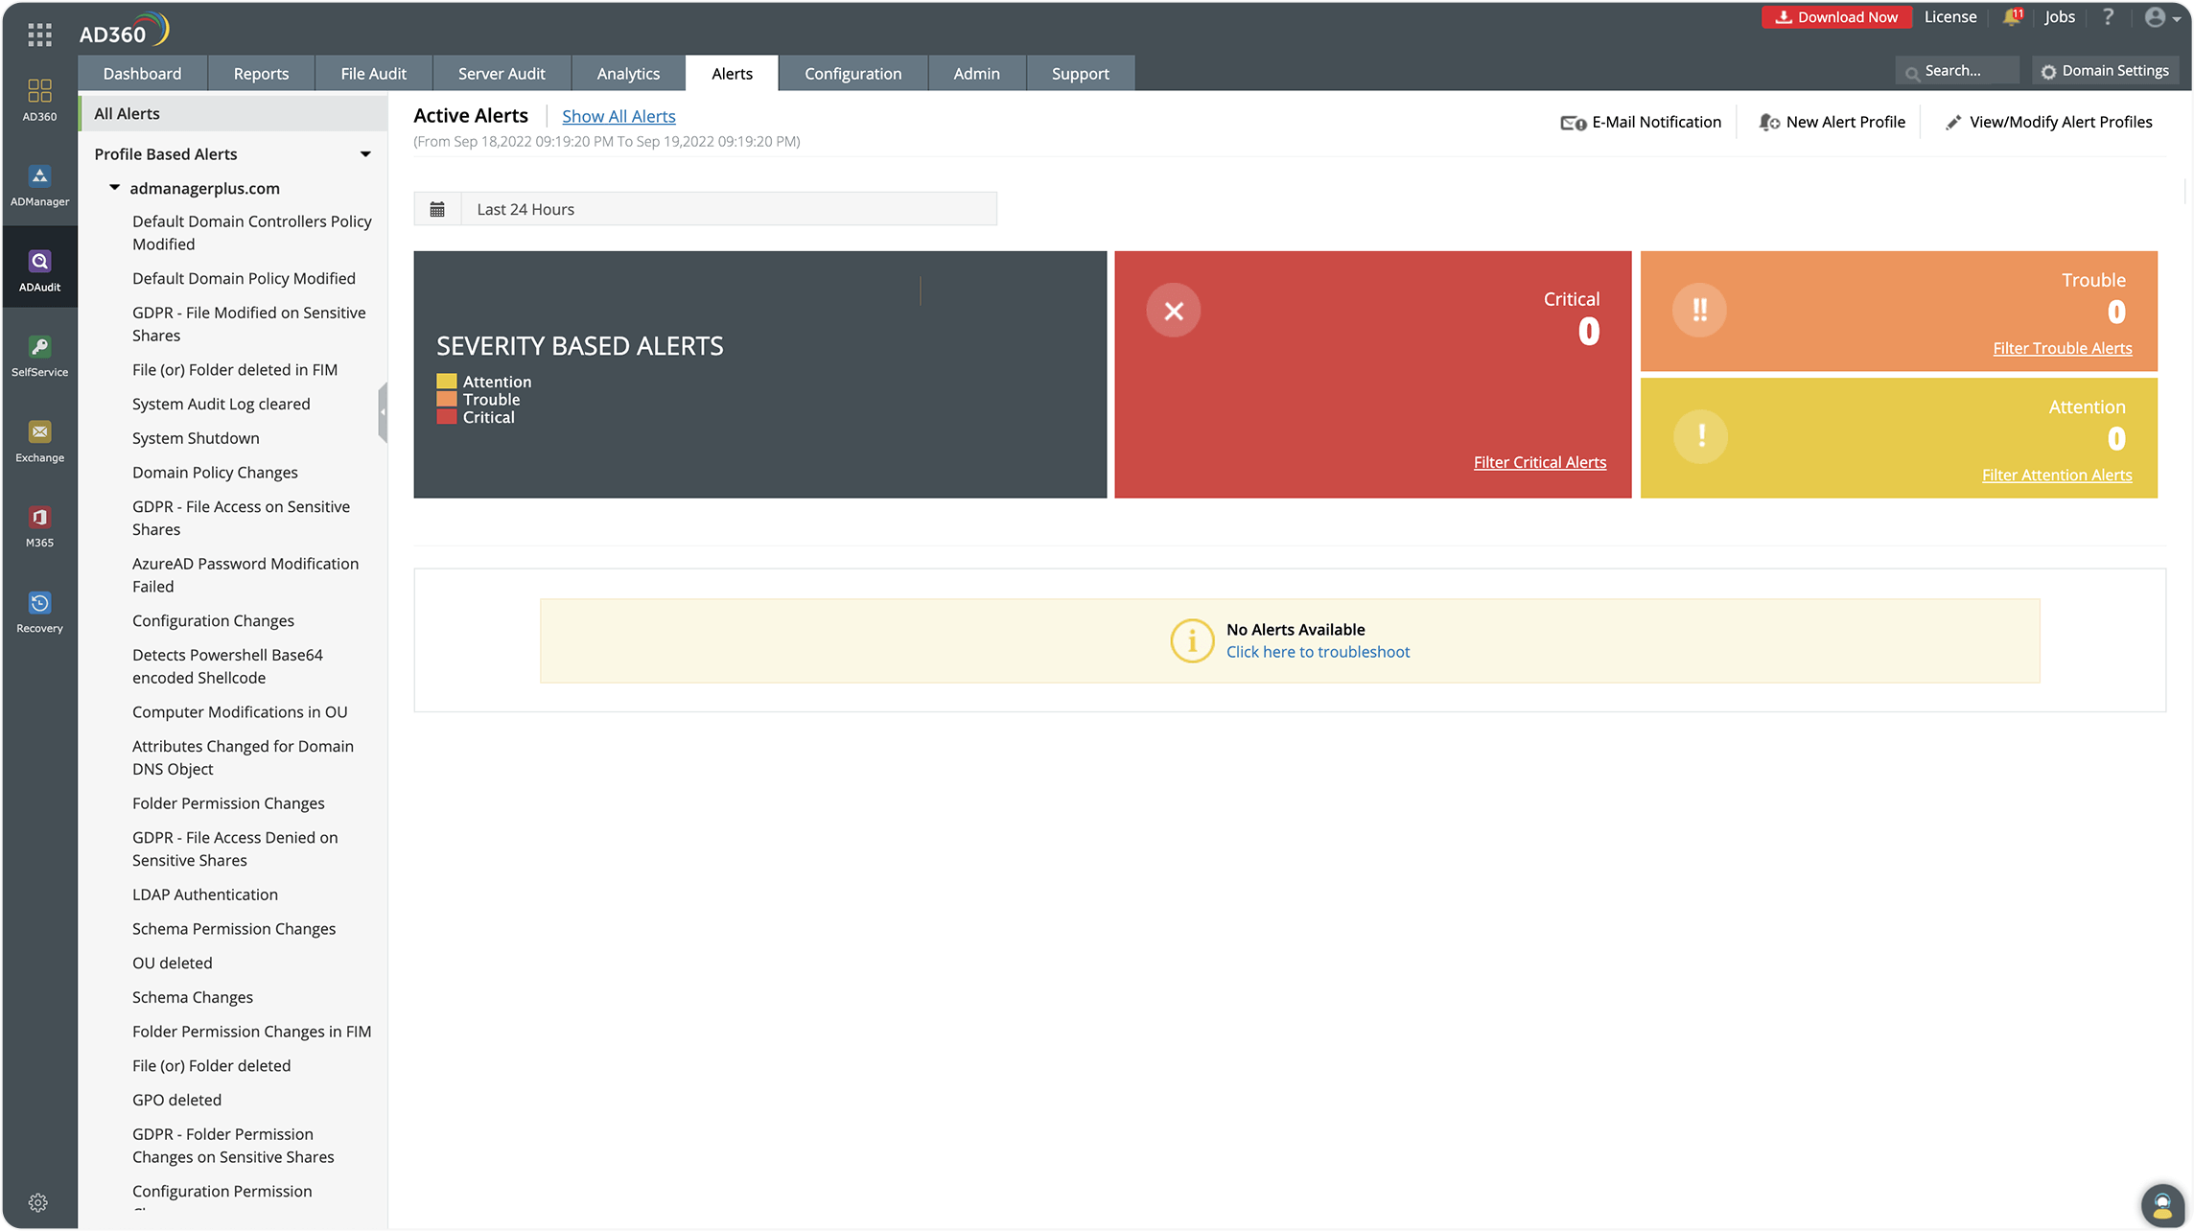Click the Filter Critical Alerts link
Viewport: 2194px width, 1231px height.
1538,461
